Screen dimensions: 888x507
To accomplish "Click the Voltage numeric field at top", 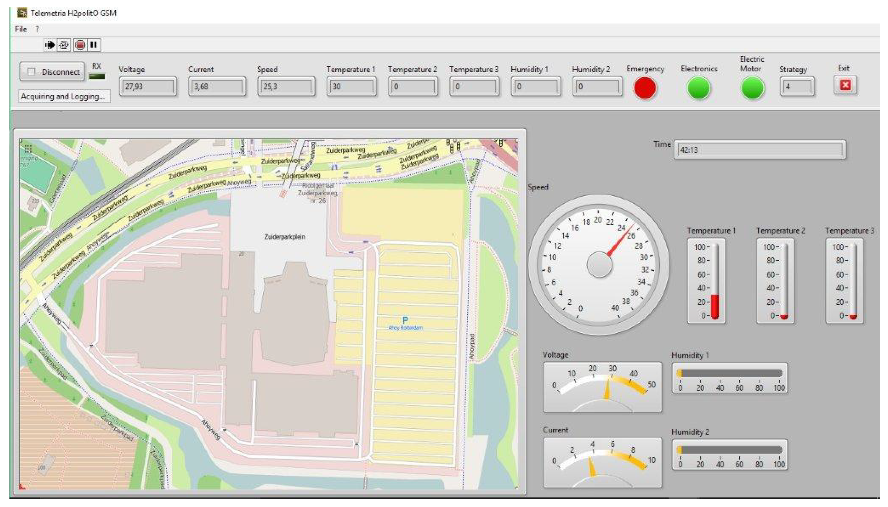I will tap(148, 86).
